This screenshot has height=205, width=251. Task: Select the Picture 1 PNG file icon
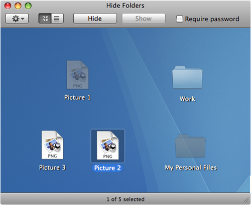point(78,75)
